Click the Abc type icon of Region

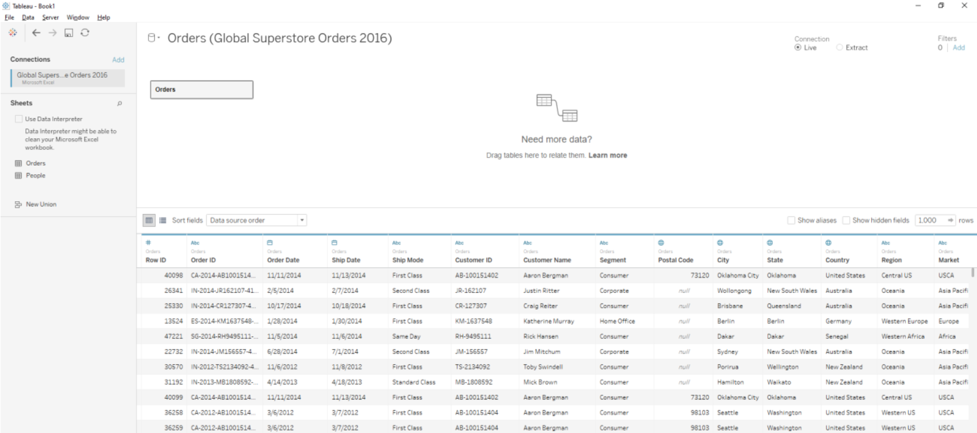[x=886, y=242]
